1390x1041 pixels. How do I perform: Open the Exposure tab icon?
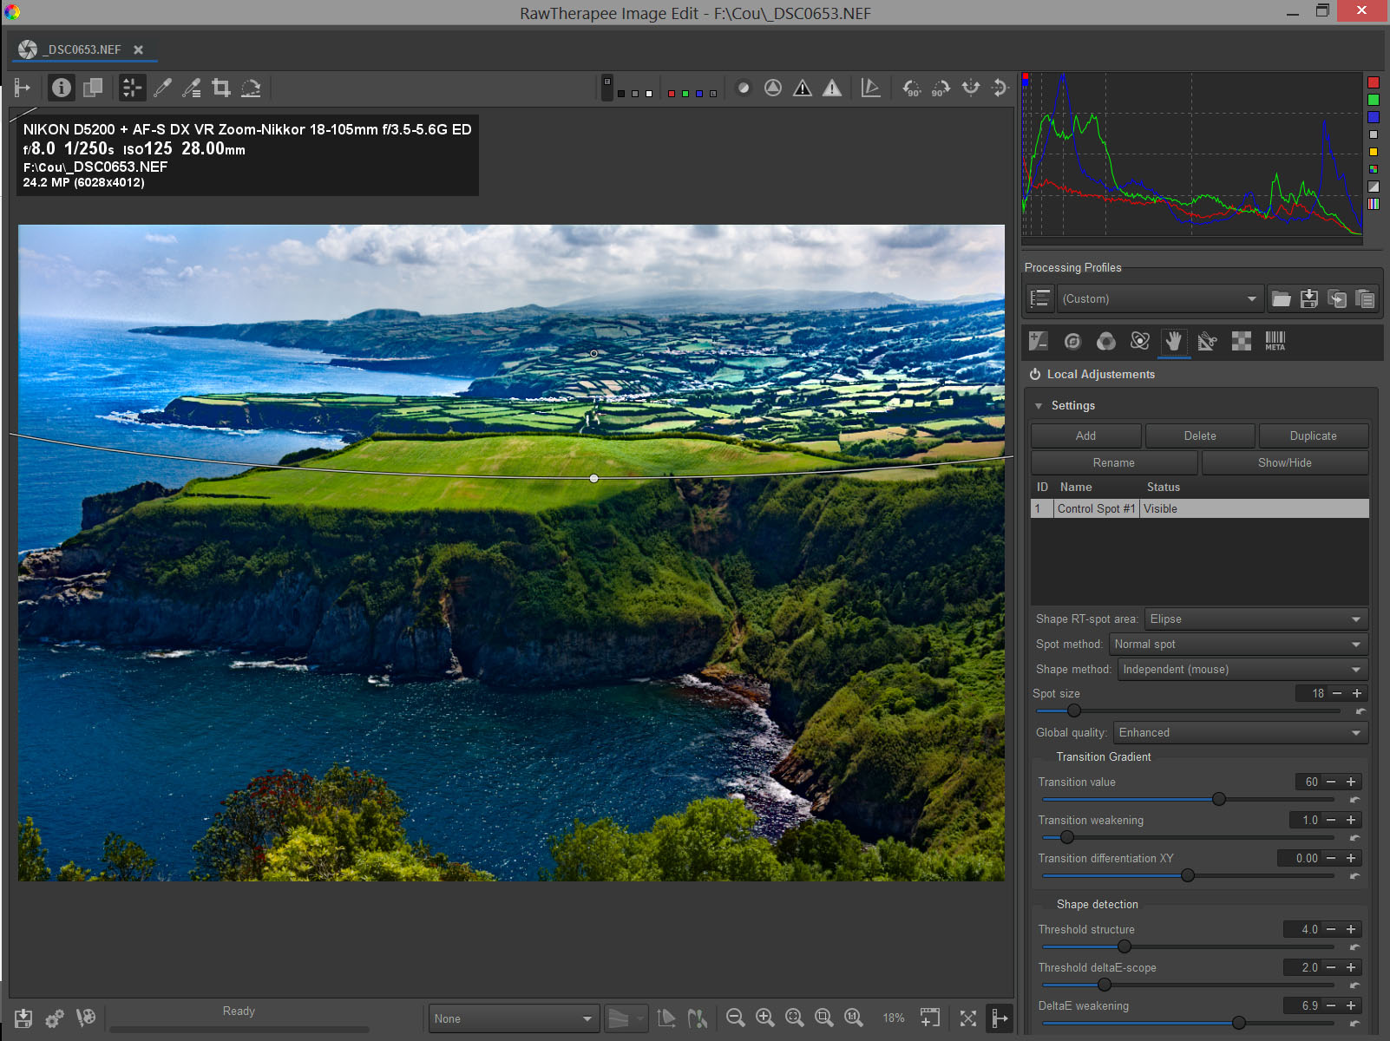pyautogui.click(x=1038, y=341)
